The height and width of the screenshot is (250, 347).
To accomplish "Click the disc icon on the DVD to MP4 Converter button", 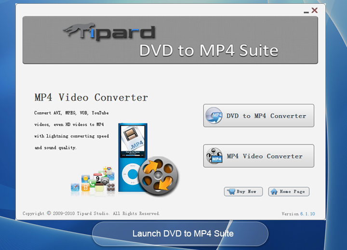I will pyautogui.click(x=214, y=115).
